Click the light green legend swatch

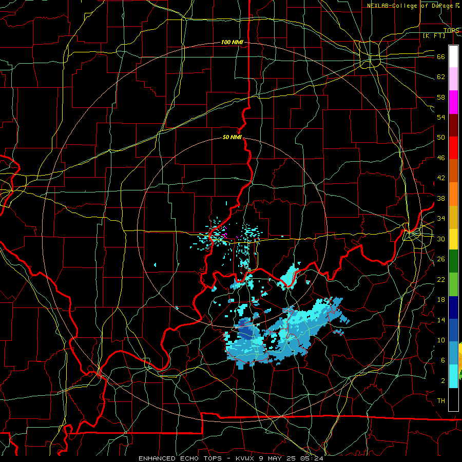tap(453, 284)
